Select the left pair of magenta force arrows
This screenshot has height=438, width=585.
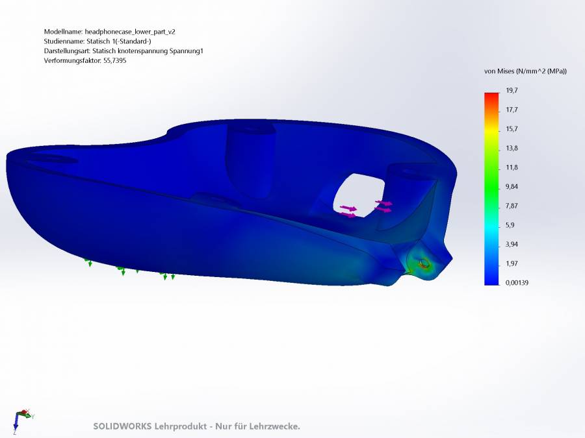pos(348,211)
